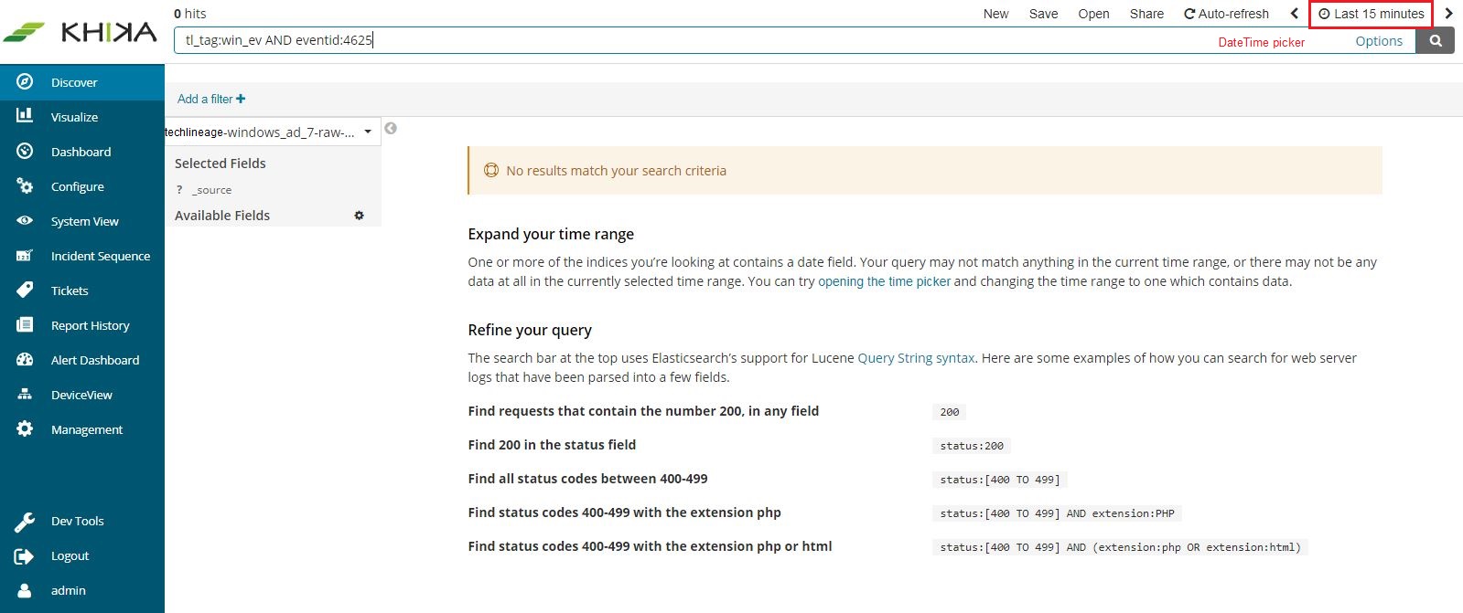Click the Dev Tools wrench icon
Screen dimensions: 1463x613
pyautogui.click(x=25, y=522)
